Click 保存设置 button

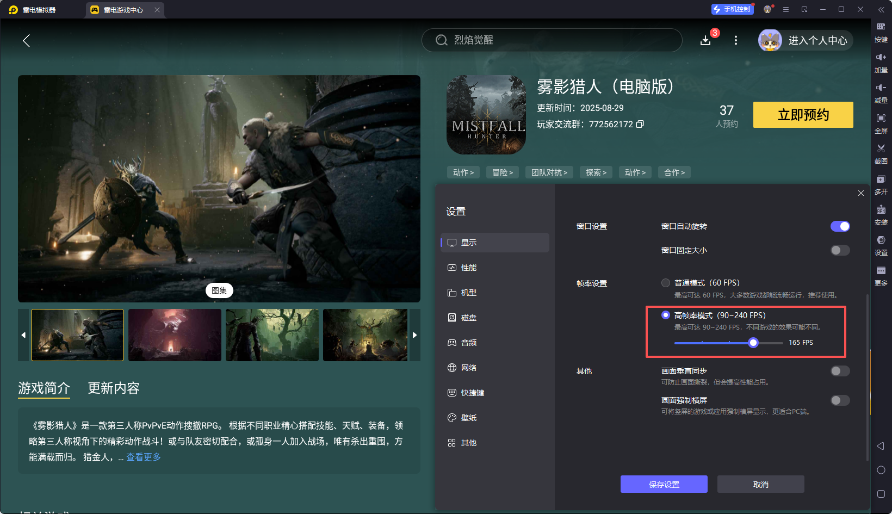pos(664,484)
